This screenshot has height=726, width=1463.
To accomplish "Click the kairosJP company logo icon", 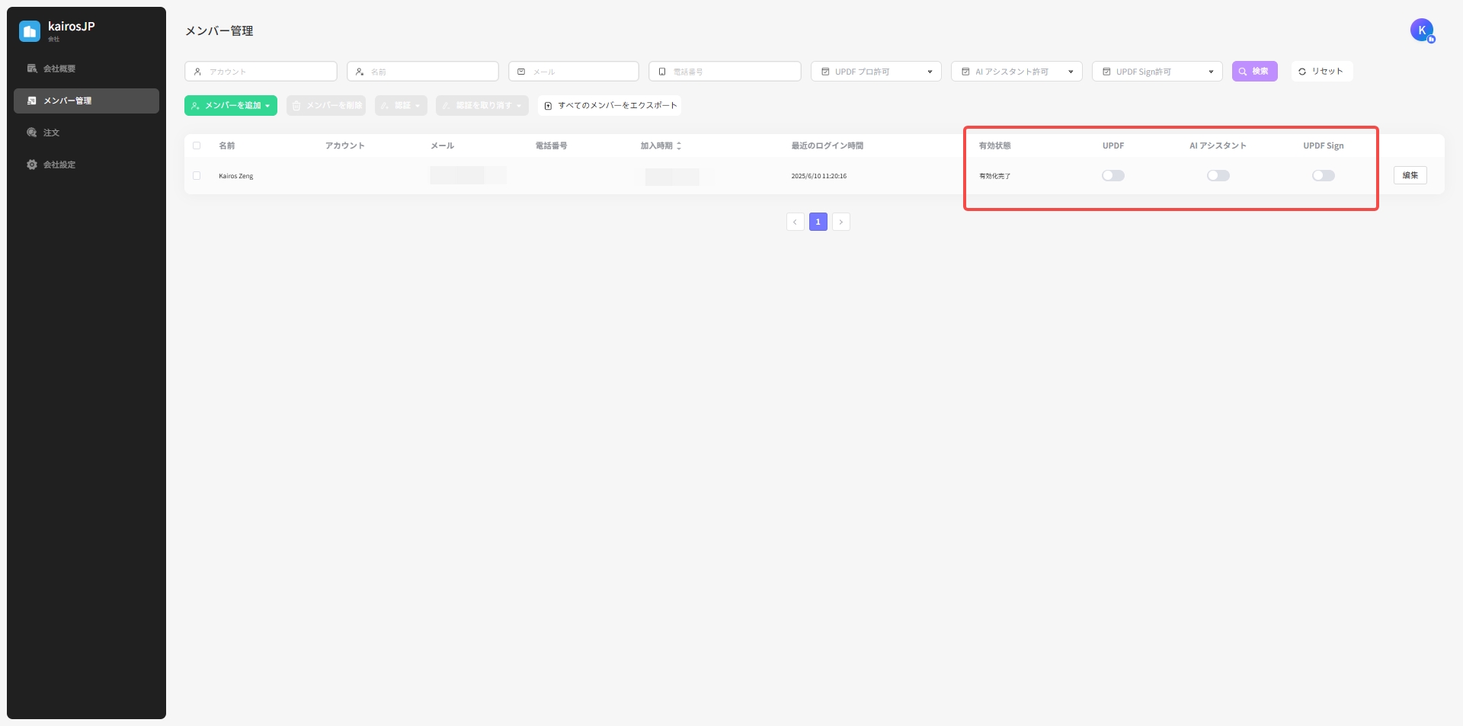I will coord(30,31).
